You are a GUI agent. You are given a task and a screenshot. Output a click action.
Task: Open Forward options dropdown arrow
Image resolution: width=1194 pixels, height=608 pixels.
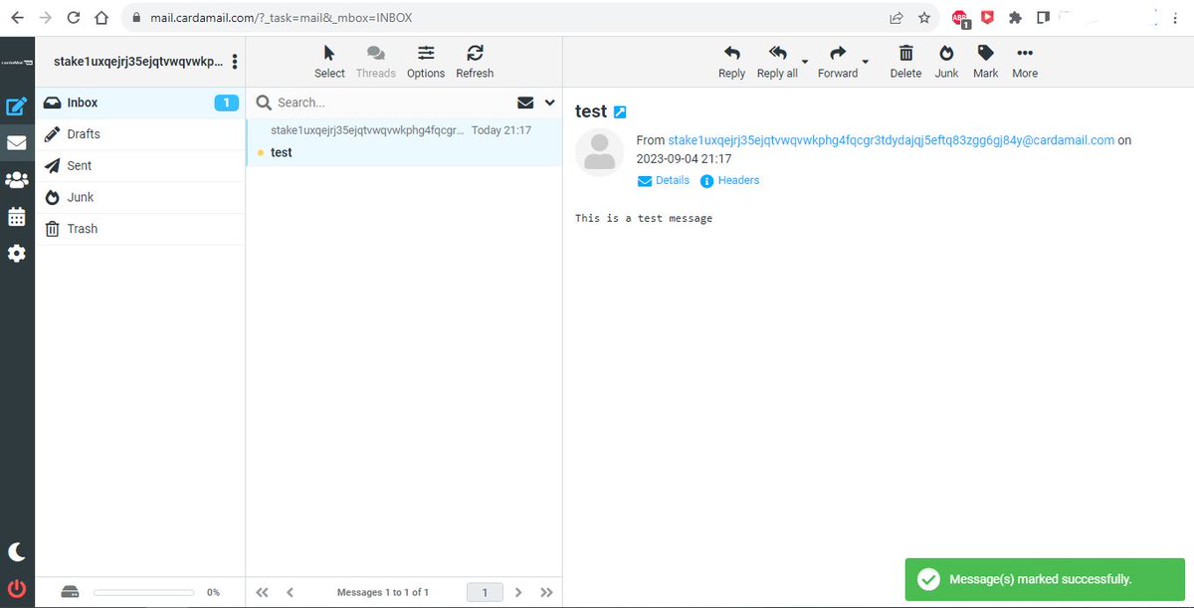865,62
